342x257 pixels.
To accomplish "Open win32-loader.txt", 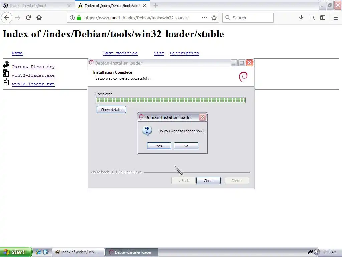I will [x=33, y=84].
